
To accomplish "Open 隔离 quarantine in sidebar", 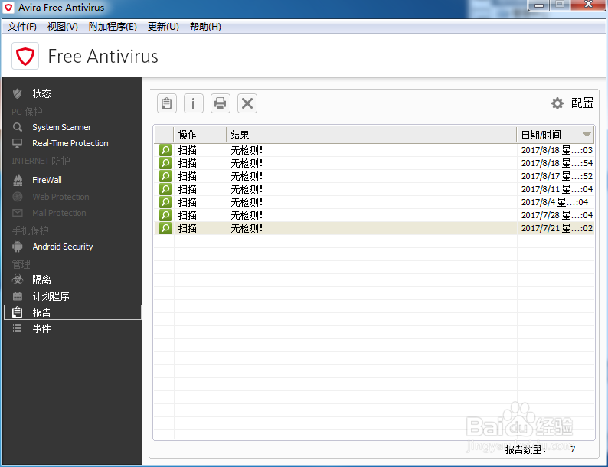I will 41,279.
